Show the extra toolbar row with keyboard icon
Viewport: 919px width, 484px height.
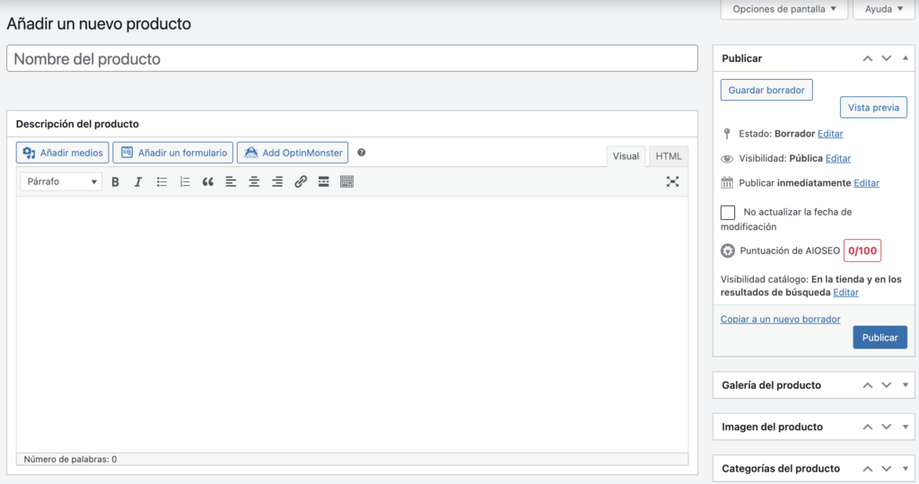click(347, 182)
